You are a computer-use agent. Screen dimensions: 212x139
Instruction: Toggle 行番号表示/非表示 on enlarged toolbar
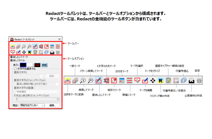click(x=176, y=81)
